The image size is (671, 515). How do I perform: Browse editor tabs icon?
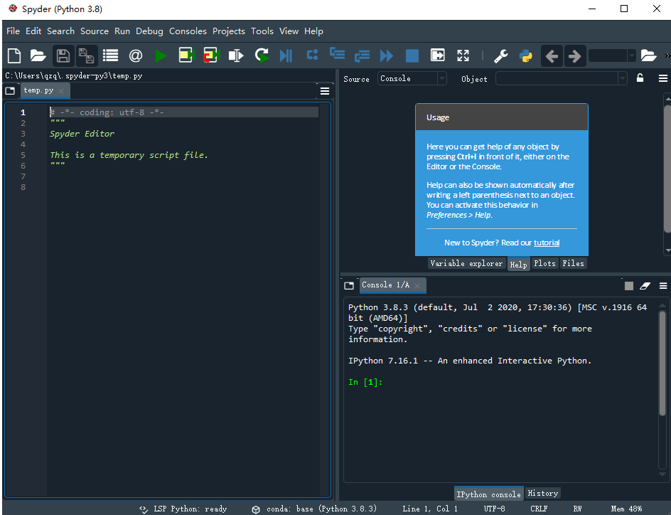click(x=10, y=91)
